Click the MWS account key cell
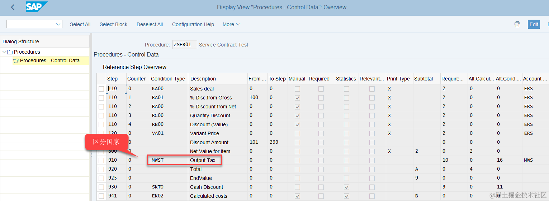The image size is (549, 201). click(x=535, y=160)
